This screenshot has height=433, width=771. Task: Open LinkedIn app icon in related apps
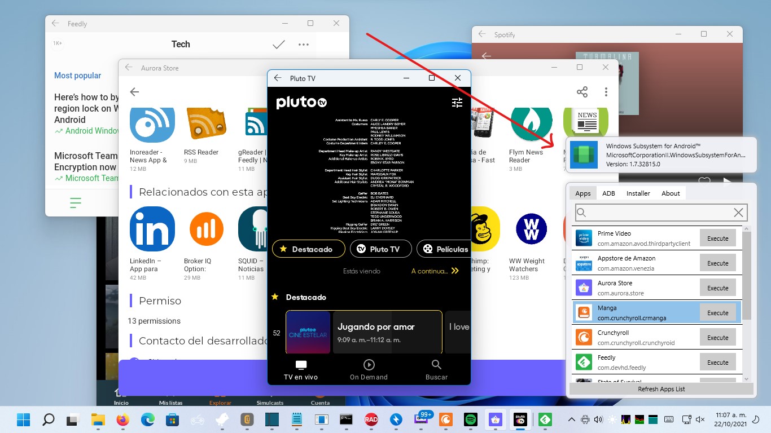click(152, 229)
